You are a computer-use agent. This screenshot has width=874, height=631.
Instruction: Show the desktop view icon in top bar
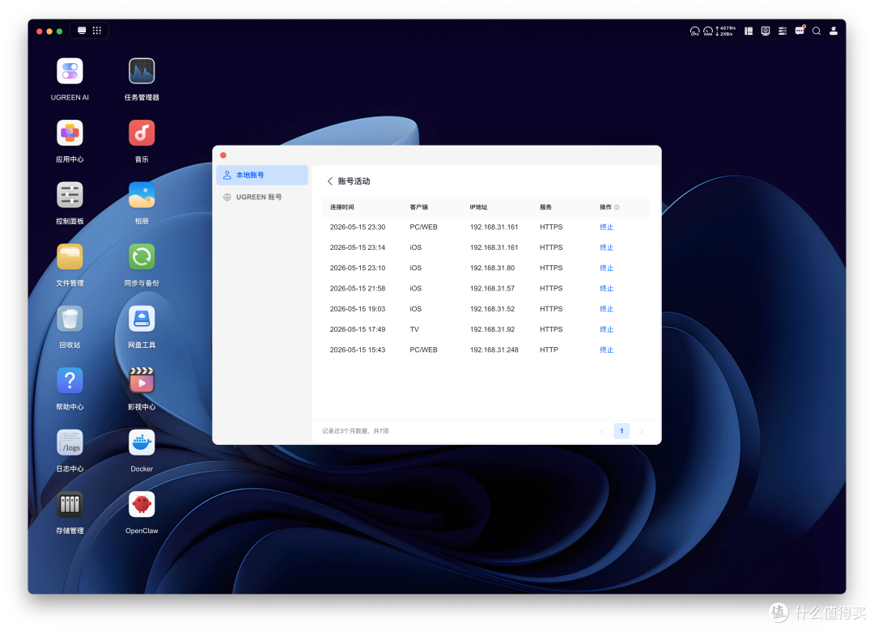82,31
